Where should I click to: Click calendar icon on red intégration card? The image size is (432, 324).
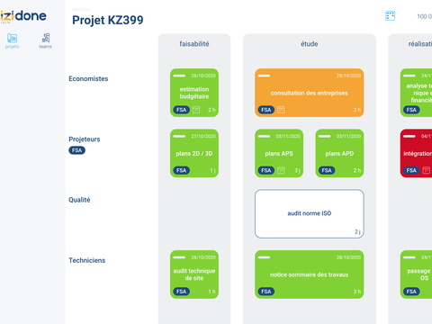coord(427,170)
